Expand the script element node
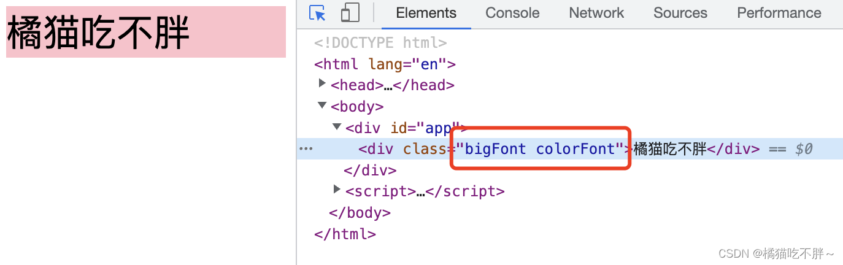The width and height of the screenshot is (843, 265). 337,190
